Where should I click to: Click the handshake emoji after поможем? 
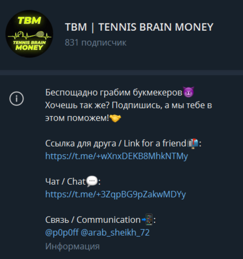click(115, 118)
